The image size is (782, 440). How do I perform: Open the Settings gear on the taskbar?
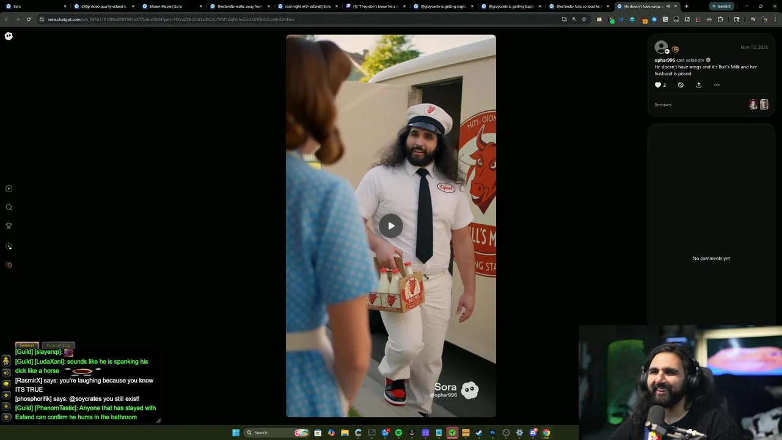(519, 433)
